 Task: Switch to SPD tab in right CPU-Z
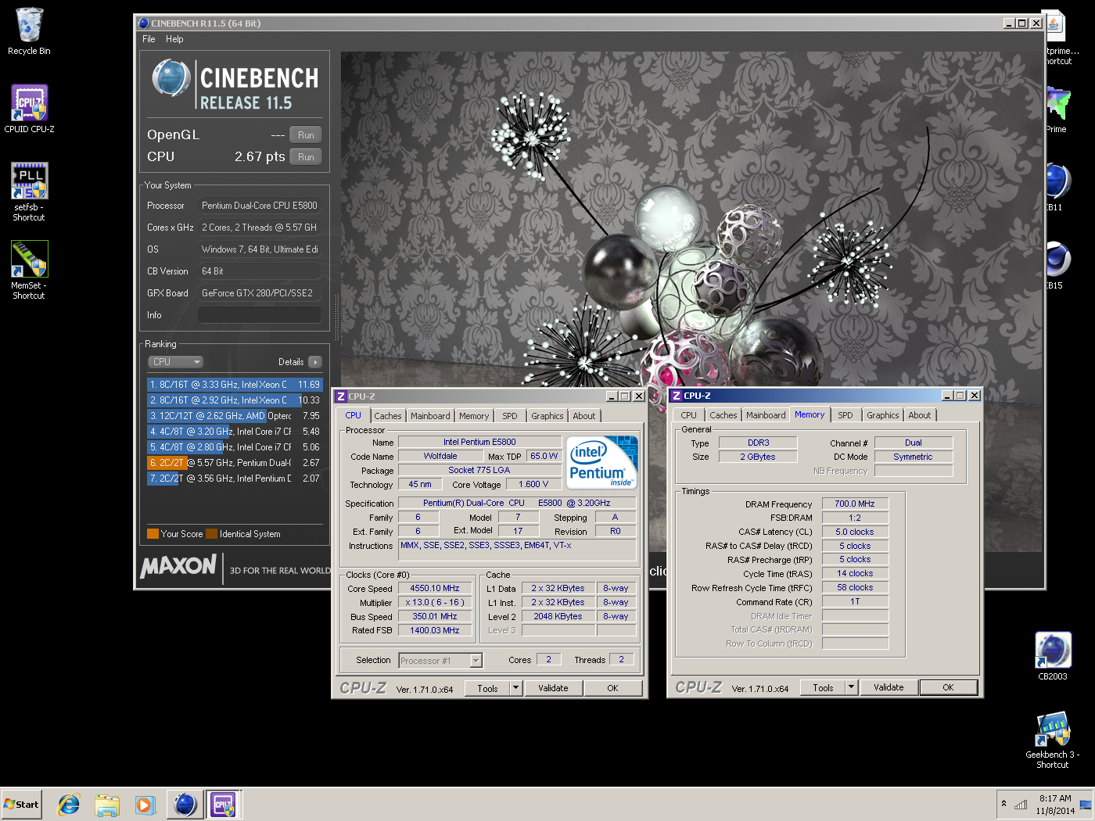point(845,415)
